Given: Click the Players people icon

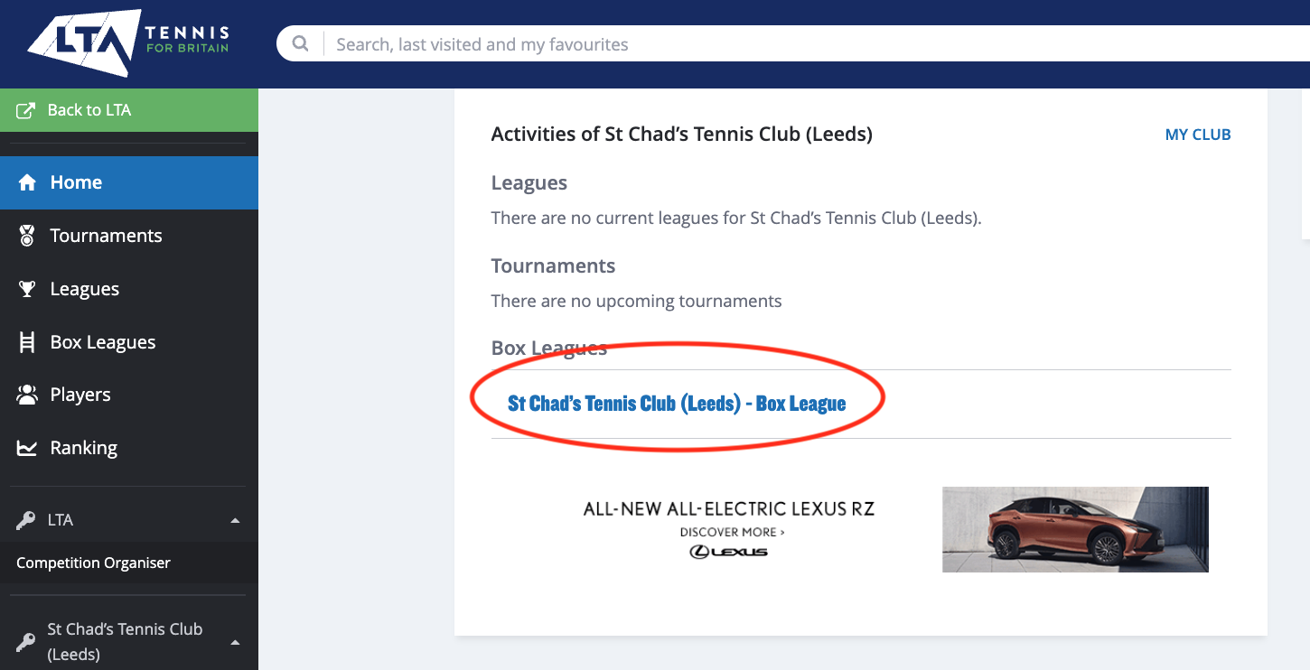Looking at the screenshot, I should pyautogui.click(x=27, y=395).
